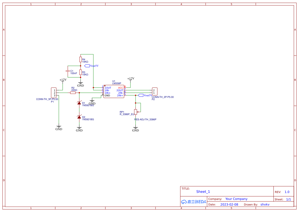Click the Vout5V net flag near pin 2IN+
Viewport: 299px width, 212px height.
[141, 95]
